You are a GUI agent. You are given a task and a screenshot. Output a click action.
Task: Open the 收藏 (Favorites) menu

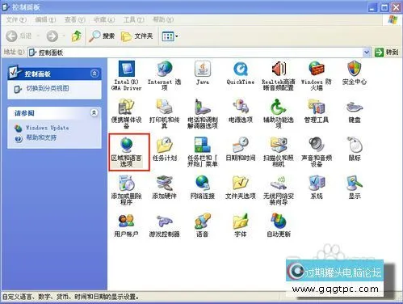click(x=104, y=19)
